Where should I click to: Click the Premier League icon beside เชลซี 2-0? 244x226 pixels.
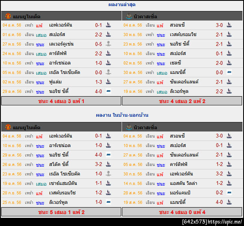pyautogui.click(x=229, y=62)
